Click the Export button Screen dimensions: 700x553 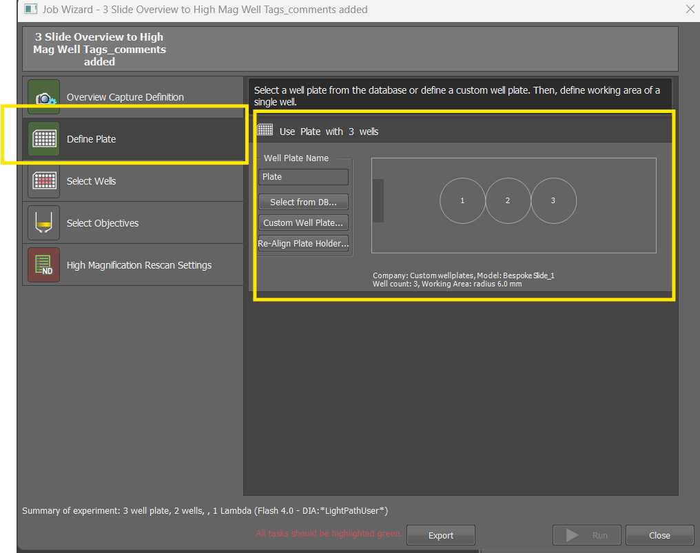440,535
